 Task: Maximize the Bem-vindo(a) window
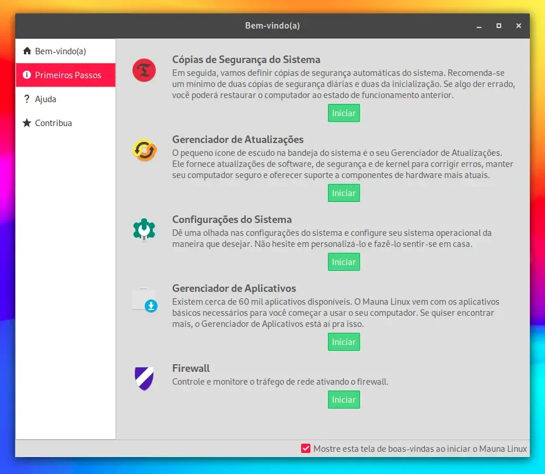[499, 26]
